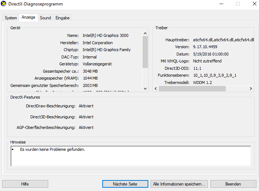The height and width of the screenshot is (191, 259).
Task: Click driver version '9.17.10.4459'
Action: tap(205, 47)
